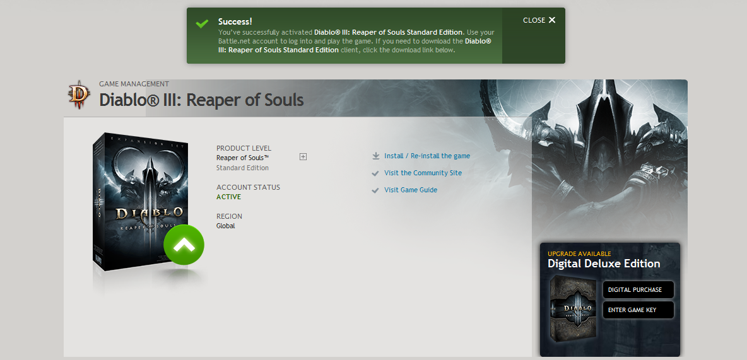Click the Global region value

tap(226, 226)
